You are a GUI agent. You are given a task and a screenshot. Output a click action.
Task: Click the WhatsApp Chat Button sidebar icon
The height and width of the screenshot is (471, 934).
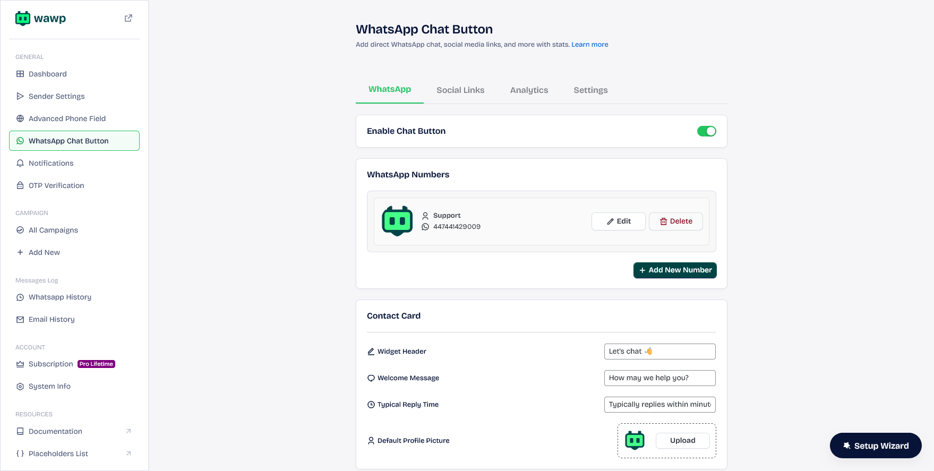(x=20, y=141)
